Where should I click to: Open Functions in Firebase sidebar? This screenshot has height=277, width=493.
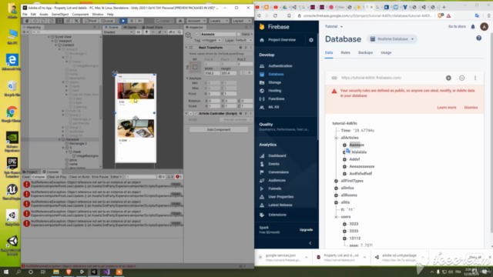pyautogui.click(x=276, y=98)
